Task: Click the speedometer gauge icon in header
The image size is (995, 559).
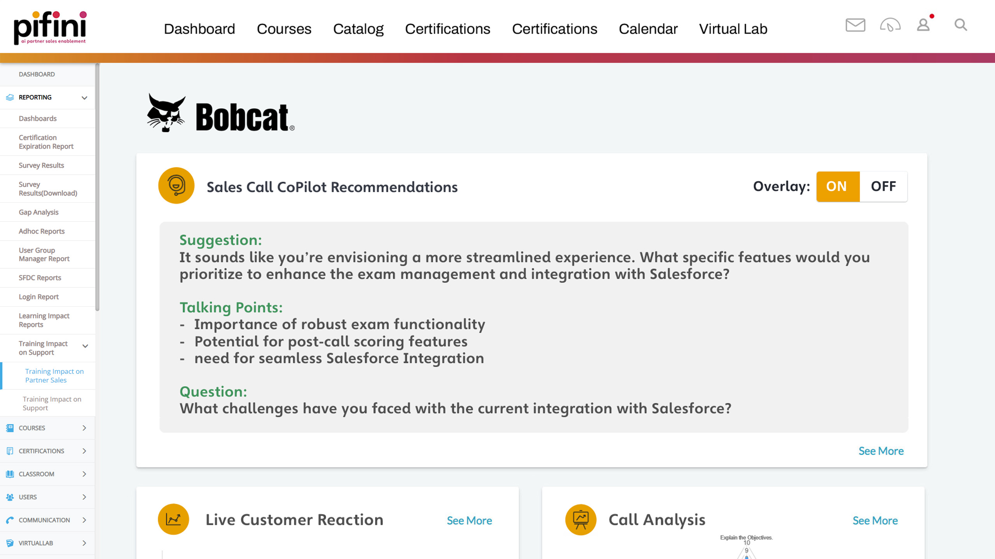Action: [890, 25]
